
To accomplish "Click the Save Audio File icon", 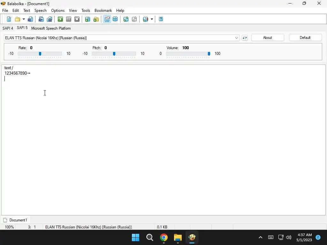I will (41, 19).
